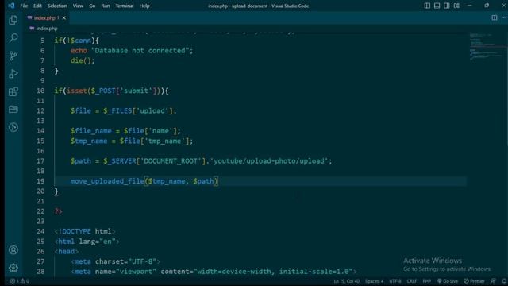The image size is (508, 286).
Task: Click the meta name="viewport" line
Action: point(214,272)
